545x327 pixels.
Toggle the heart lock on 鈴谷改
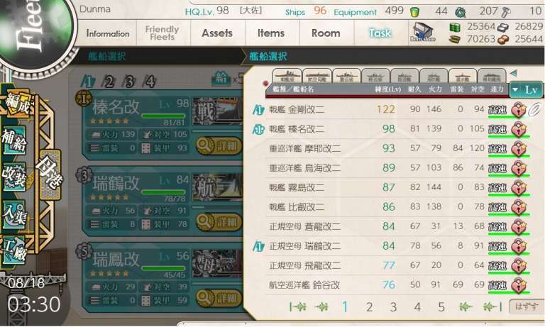[x=519, y=286]
